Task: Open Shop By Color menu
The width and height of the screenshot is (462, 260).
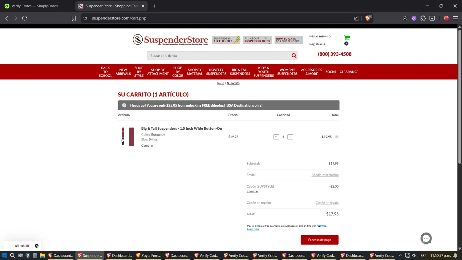Action: (x=178, y=72)
